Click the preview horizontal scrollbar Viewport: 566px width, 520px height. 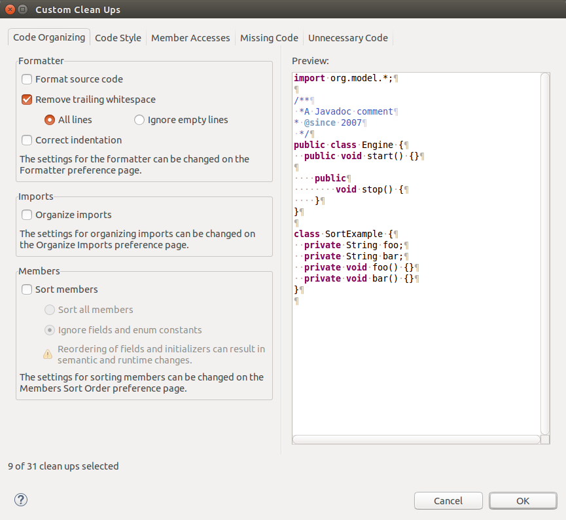coord(416,439)
